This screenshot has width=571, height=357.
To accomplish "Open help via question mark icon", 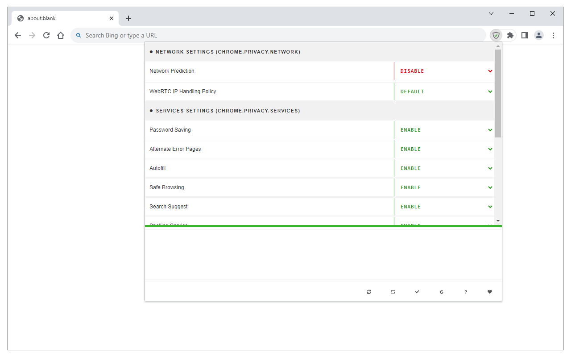I will coord(466,292).
